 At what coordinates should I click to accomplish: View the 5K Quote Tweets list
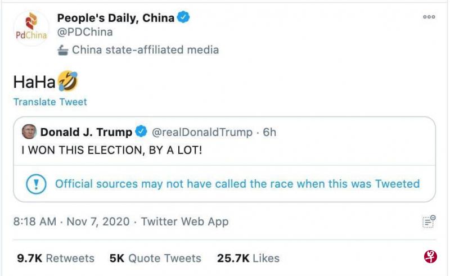point(155,258)
